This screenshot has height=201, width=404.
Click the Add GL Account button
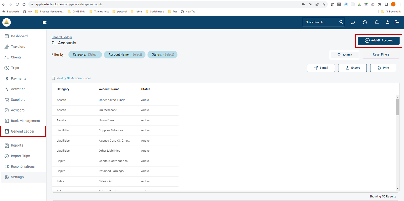point(378,40)
